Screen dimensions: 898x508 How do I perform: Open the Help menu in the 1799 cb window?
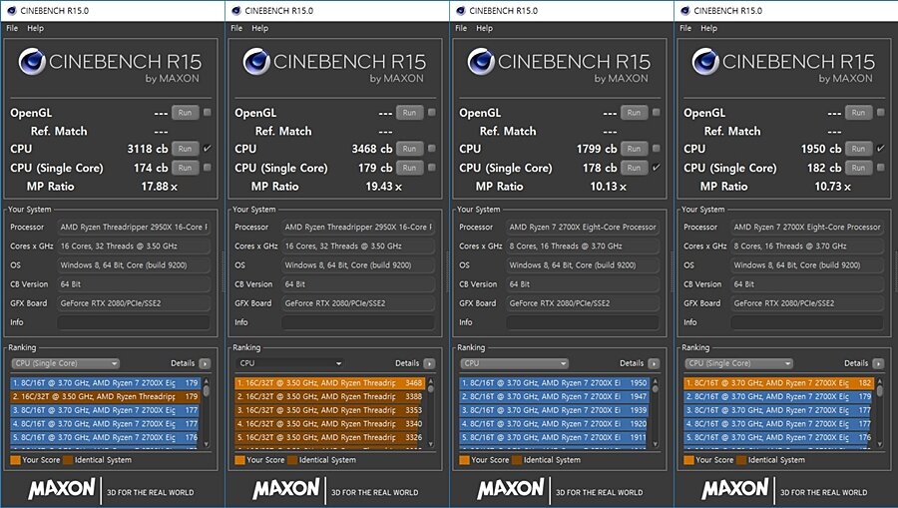click(484, 28)
